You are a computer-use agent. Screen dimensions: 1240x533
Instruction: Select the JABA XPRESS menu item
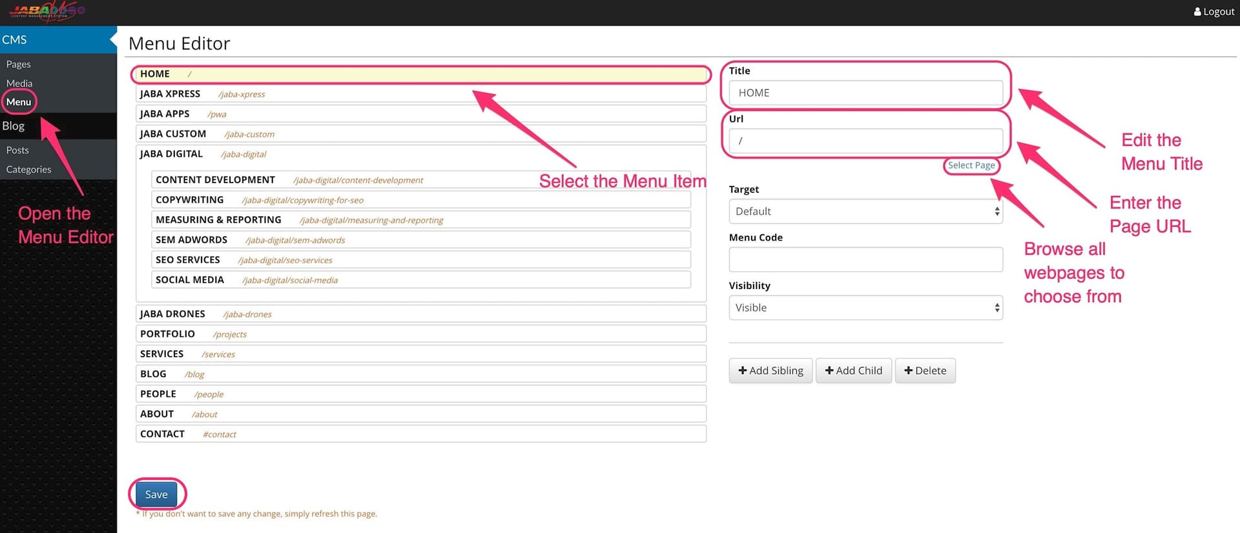point(421,94)
